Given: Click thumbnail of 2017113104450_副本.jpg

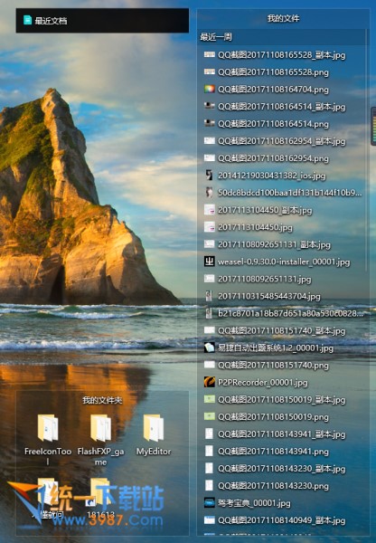Looking at the screenshot, I should (210, 210).
